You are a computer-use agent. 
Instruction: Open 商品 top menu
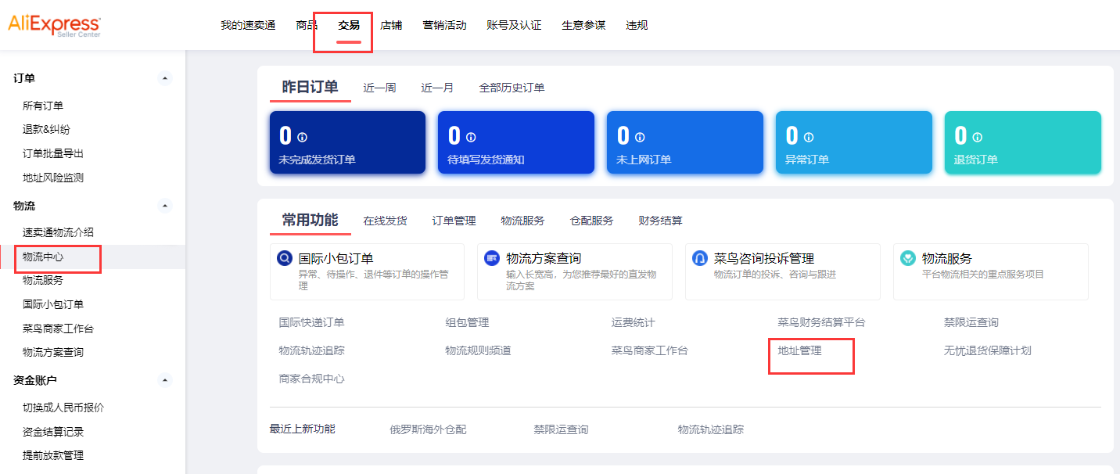click(307, 25)
